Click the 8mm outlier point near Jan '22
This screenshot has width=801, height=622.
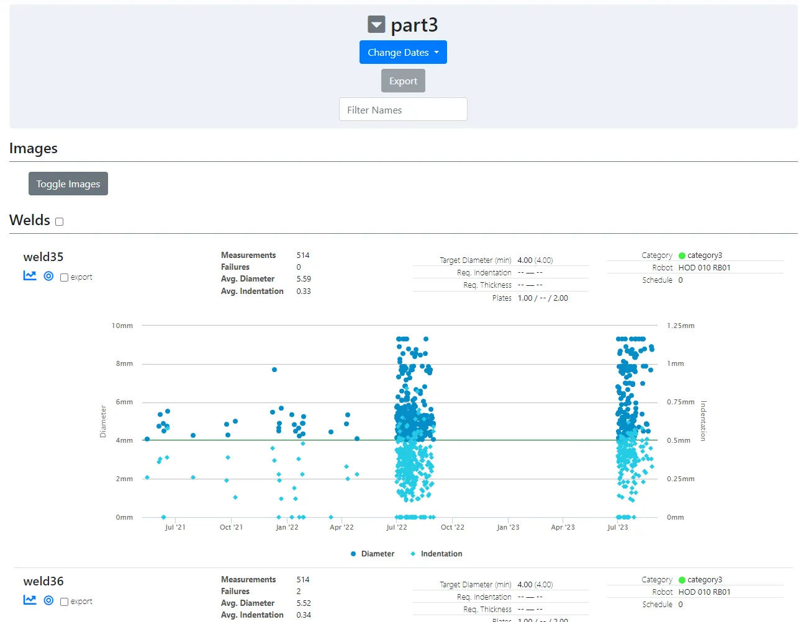(274, 370)
